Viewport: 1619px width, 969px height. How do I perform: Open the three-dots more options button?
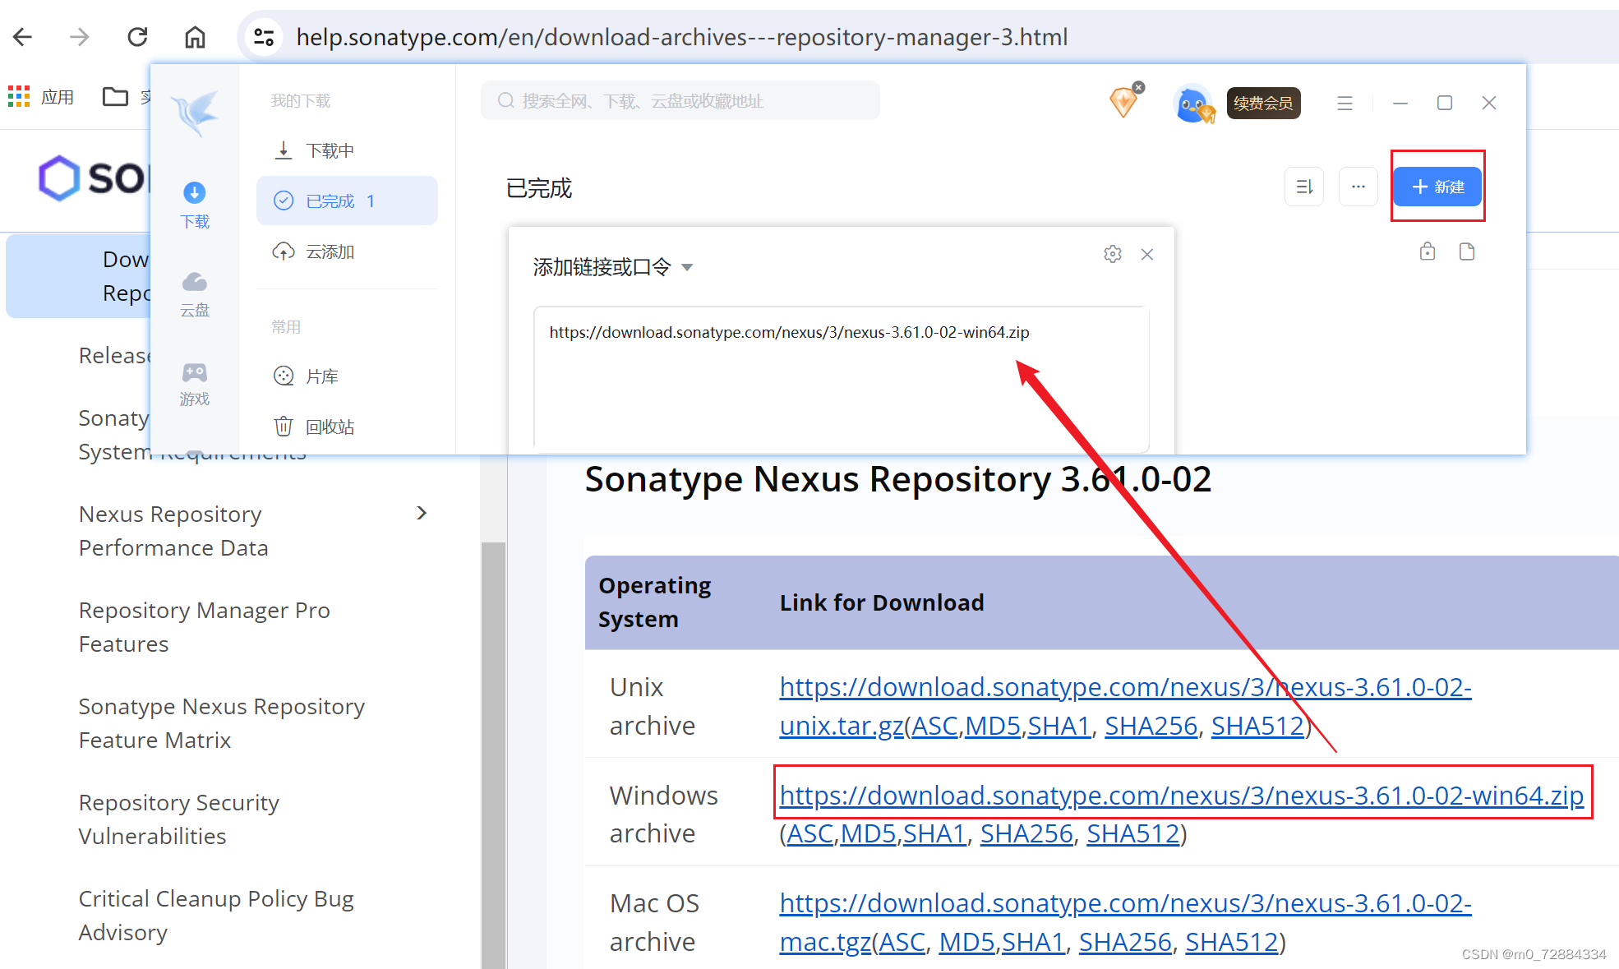click(x=1358, y=187)
